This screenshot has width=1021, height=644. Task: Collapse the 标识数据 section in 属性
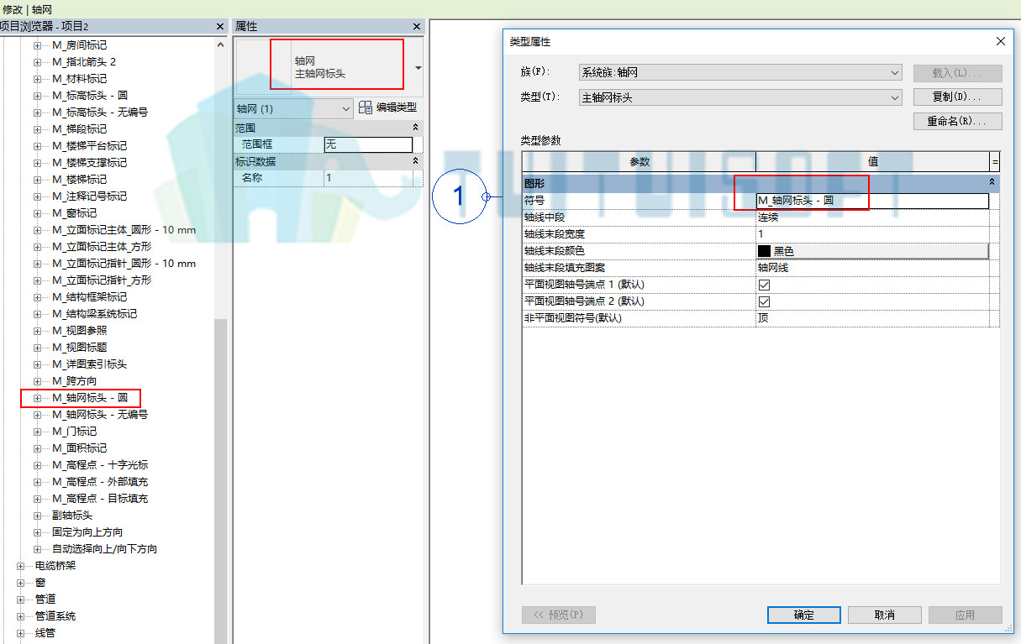tap(415, 161)
